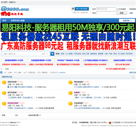Click the 手机版 footer link
The width and height of the screenshot is (136, 136).
tap(74, 122)
